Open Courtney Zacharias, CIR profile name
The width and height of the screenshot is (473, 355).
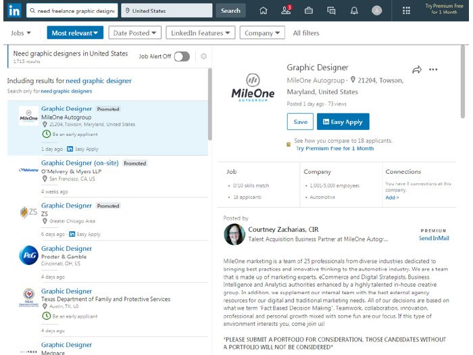(x=283, y=229)
